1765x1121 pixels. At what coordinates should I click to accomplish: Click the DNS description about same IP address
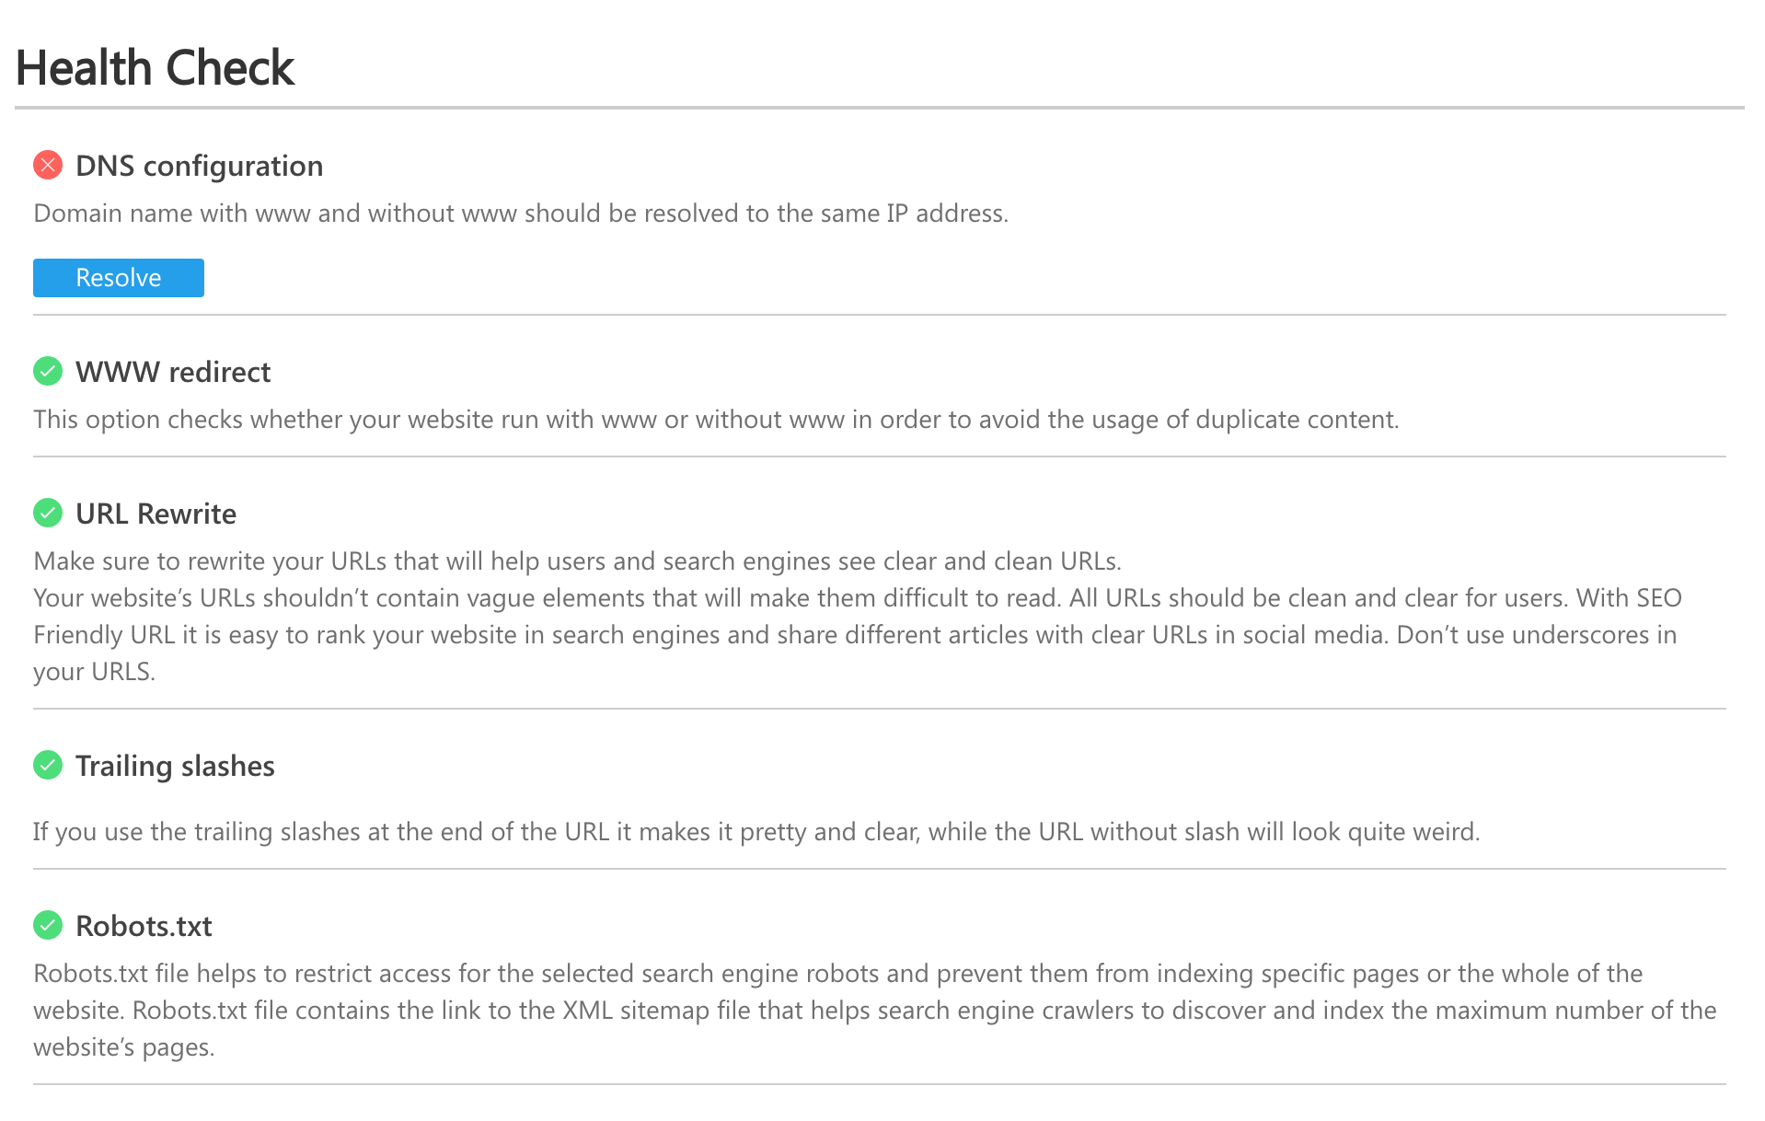point(521,214)
